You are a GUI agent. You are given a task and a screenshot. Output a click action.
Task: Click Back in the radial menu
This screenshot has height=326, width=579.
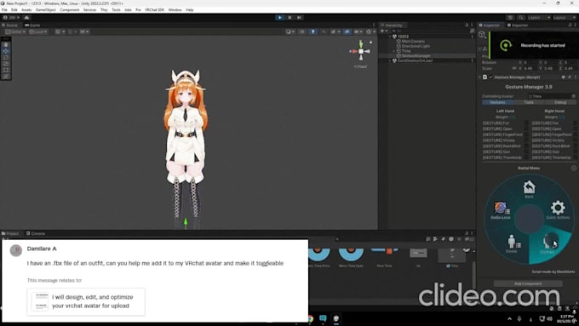(x=529, y=190)
